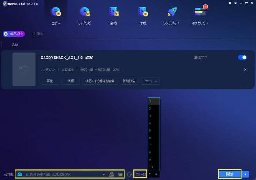Select 9 in the copy count list
256x180 pixels.
coord(154,160)
